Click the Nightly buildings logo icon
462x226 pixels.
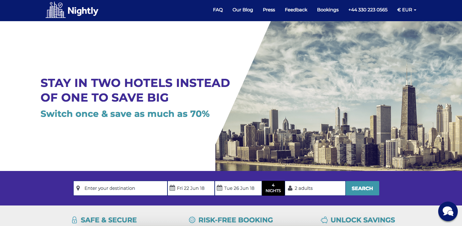[55, 10]
